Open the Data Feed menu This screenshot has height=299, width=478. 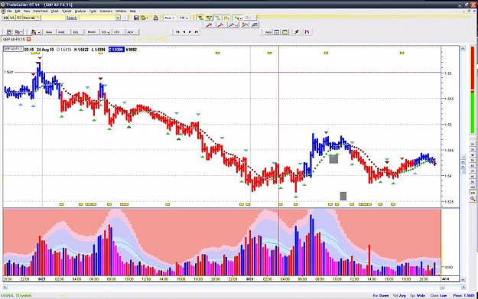click(41, 11)
